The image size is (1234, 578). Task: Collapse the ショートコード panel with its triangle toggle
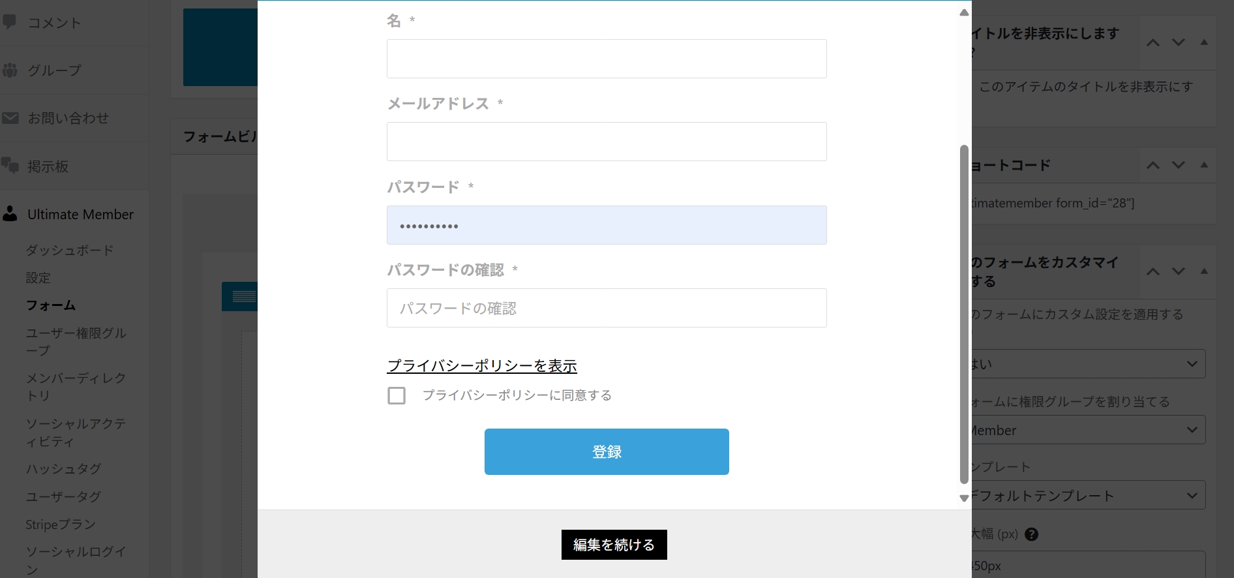coord(1204,165)
